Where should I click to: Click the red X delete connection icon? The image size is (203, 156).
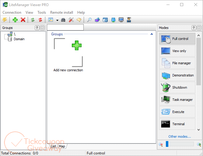[23, 20]
